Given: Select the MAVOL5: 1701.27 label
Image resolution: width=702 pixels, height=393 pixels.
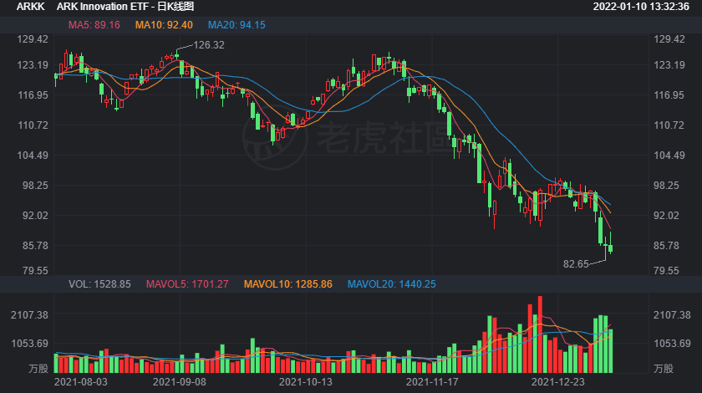Looking at the screenshot, I should click(x=187, y=284).
